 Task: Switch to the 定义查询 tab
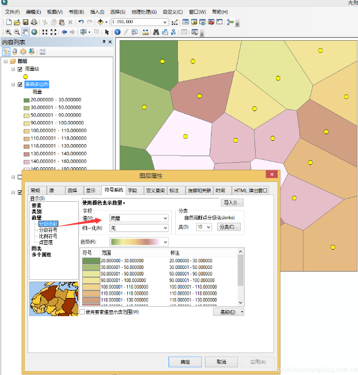point(155,190)
